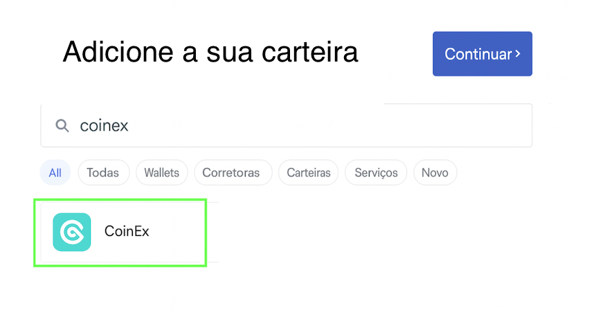Click the blank right end of search box
Viewport: 598px width, 321px height.
point(477,125)
